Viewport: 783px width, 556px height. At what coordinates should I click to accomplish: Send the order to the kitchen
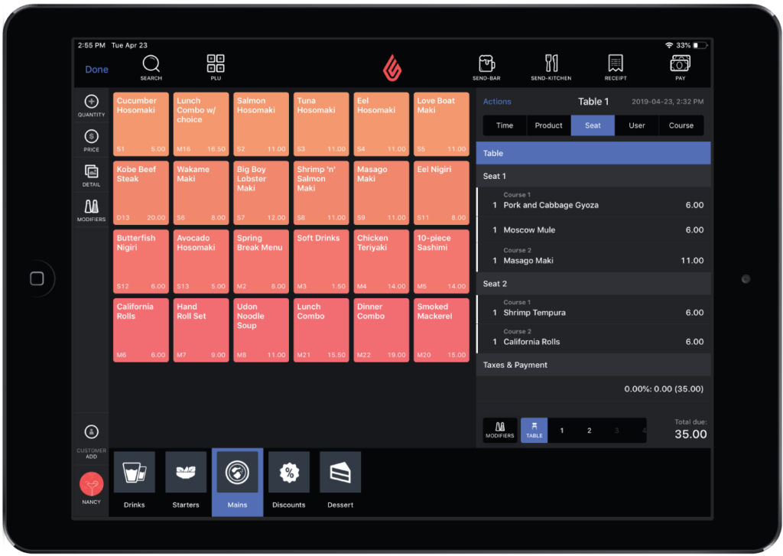click(x=551, y=67)
